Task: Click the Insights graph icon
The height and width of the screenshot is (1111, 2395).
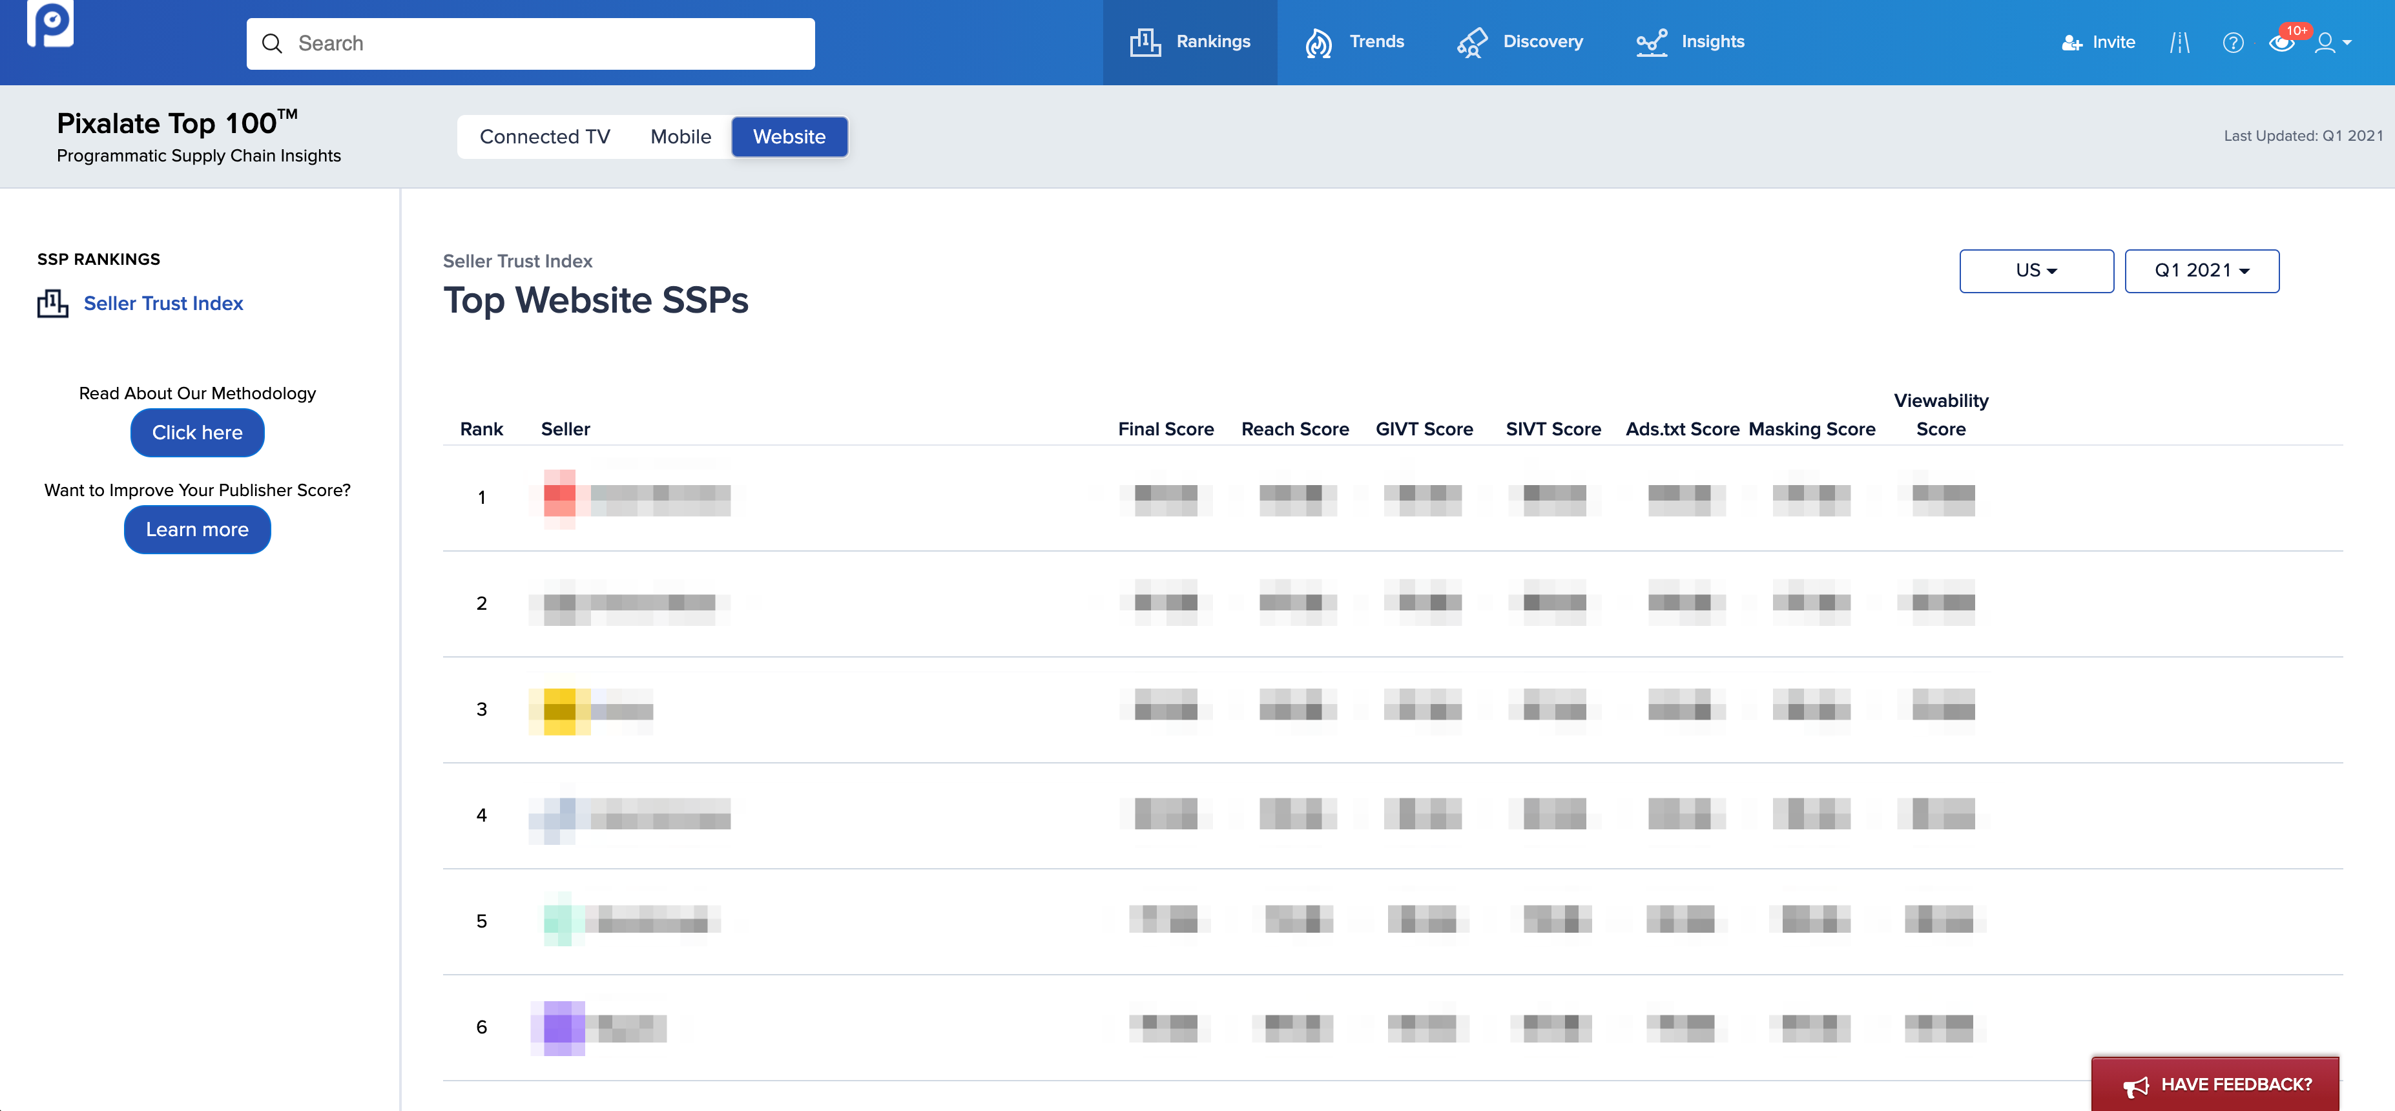Action: [1651, 42]
